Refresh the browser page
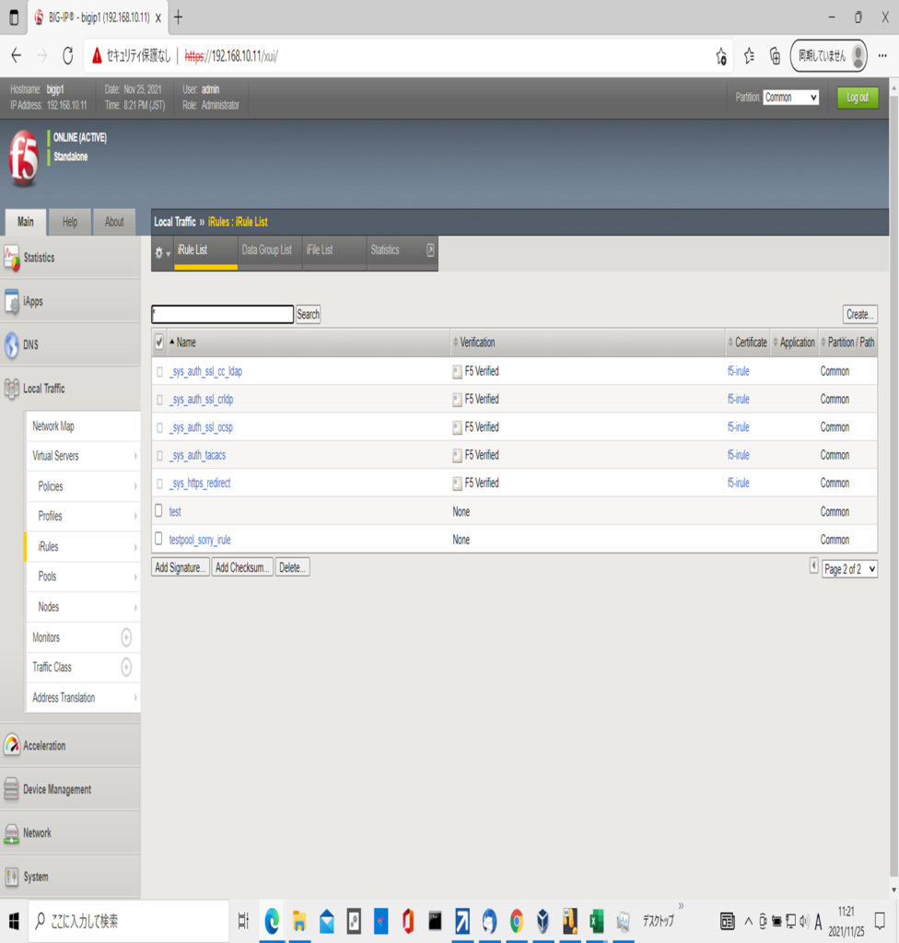Image resolution: width=899 pixels, height=943 pixels. [67, 56]
